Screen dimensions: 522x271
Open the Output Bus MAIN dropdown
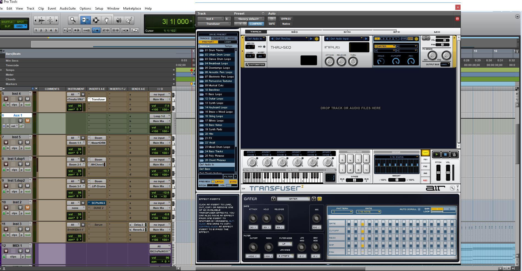(x=445, y=64)
